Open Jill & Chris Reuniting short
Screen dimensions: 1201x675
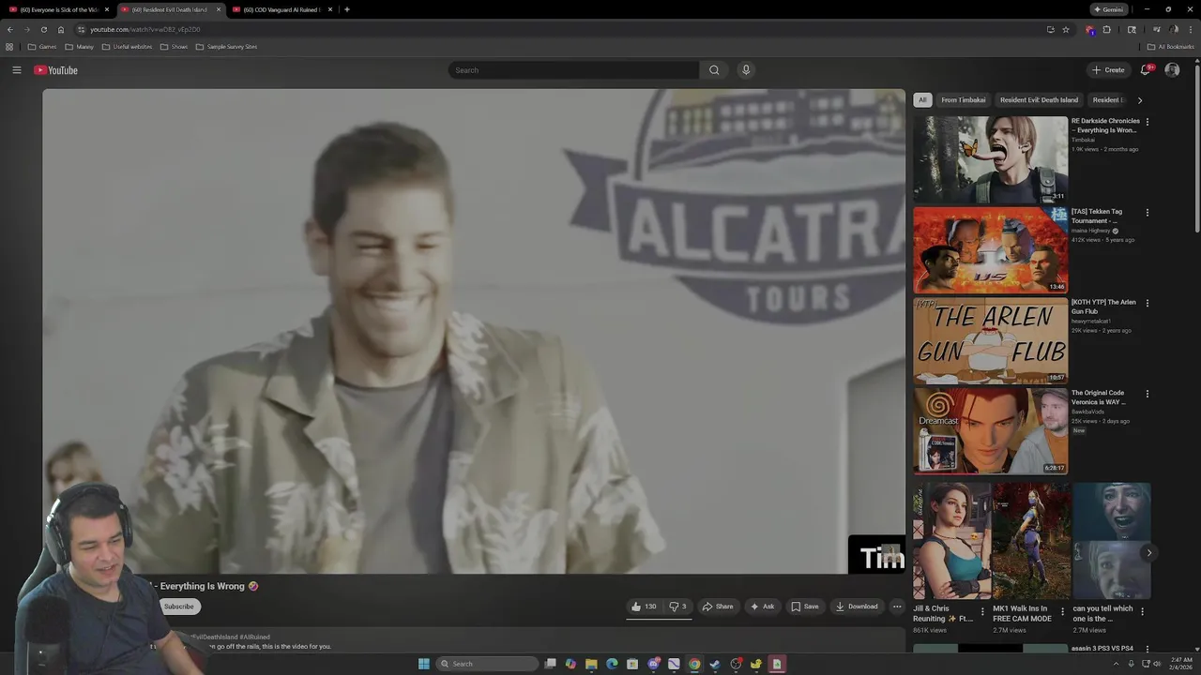tap(951, 541)
